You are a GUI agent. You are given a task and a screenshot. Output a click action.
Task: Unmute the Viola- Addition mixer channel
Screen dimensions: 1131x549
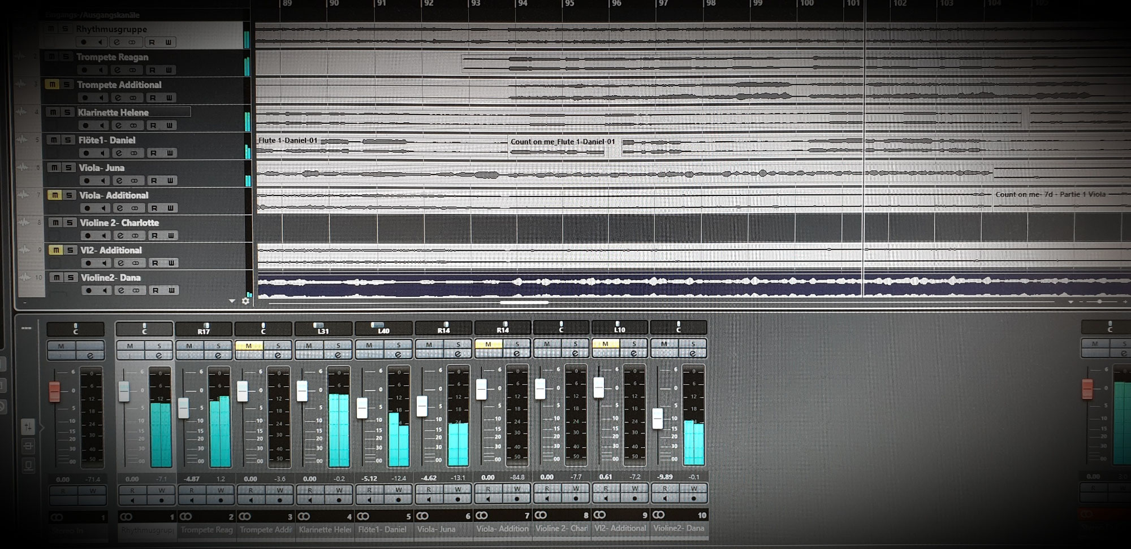(489, 344)
